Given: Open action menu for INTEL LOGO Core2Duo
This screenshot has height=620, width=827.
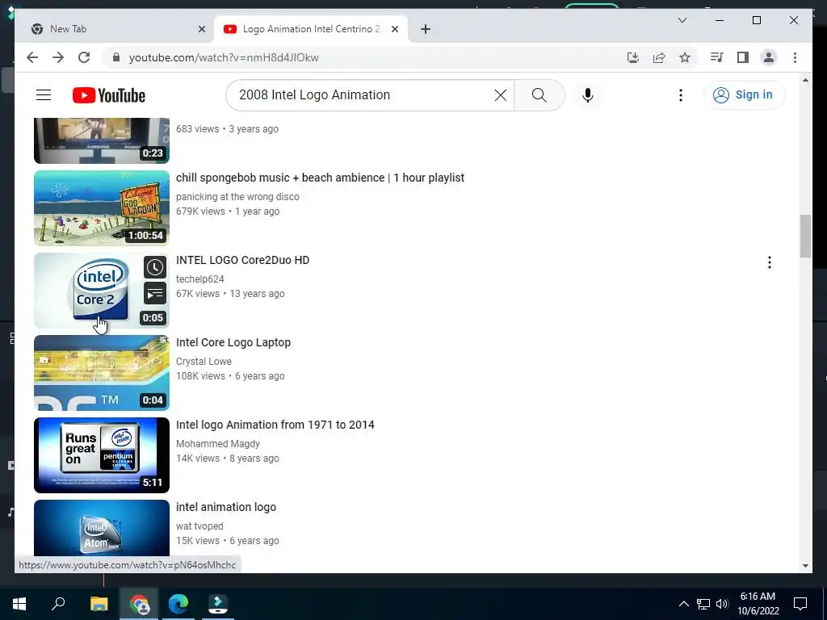Looking at the screenshot, I should (770, 262).
